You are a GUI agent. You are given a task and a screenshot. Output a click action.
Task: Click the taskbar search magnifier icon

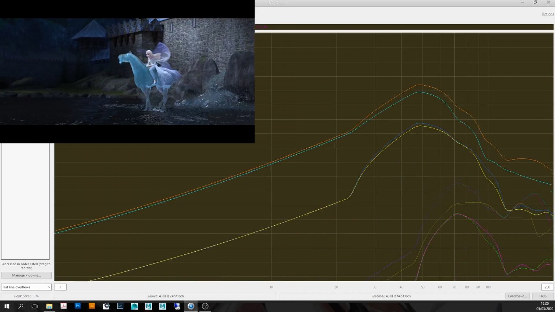point(21,306)
